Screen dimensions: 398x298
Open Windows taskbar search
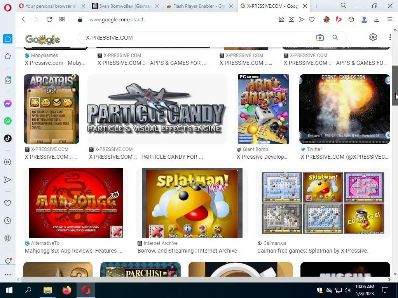point(28,290)
